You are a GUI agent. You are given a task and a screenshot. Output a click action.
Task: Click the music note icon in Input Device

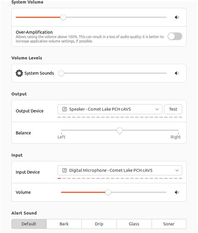pyautogui.click(x=64, y=170)
